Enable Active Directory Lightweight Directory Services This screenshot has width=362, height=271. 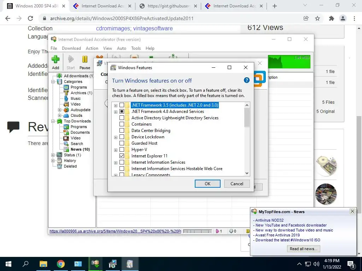click(x=122, y=118)
